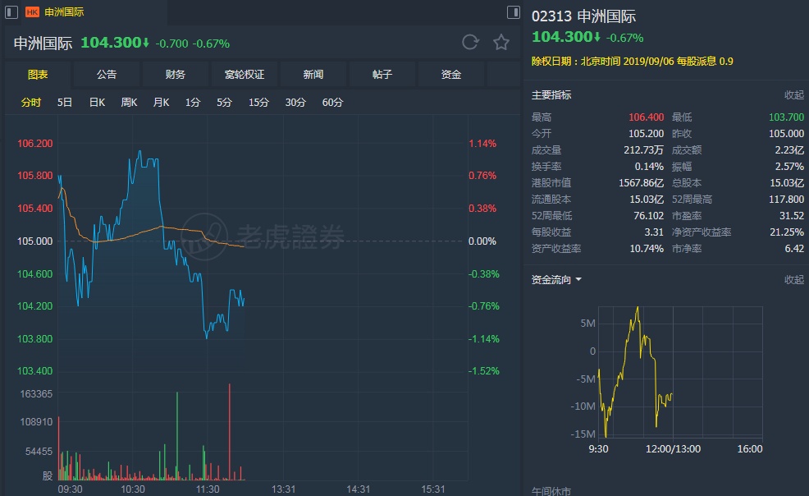Click the 申洲国际 window tab title
The height and width of the screenshot is (496, 809).
pyautogui.click(x=64, y=12)
